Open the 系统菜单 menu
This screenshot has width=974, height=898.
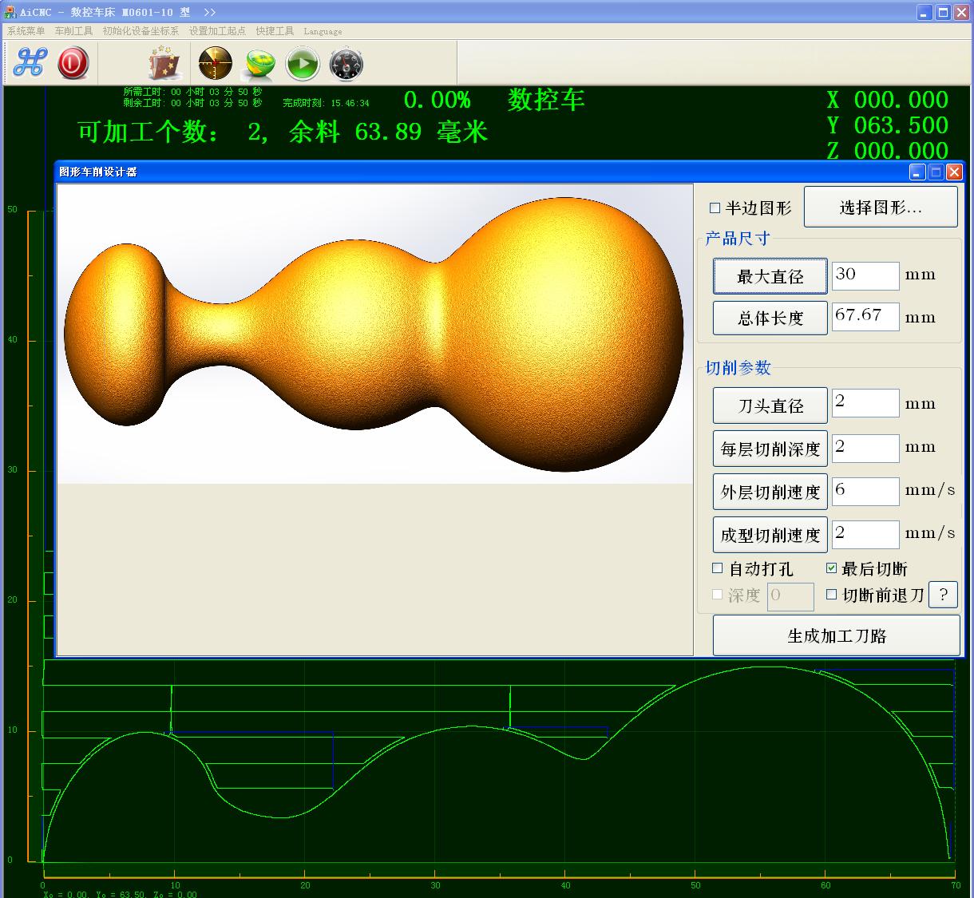[x=26, y=31]
